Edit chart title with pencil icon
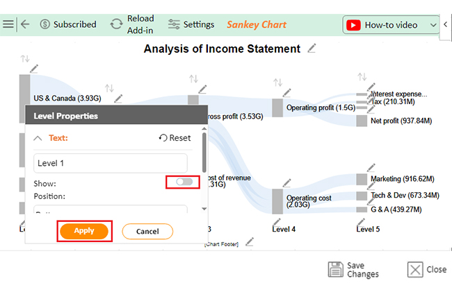This screenshot has width=452, height=292. pos(312,49)
